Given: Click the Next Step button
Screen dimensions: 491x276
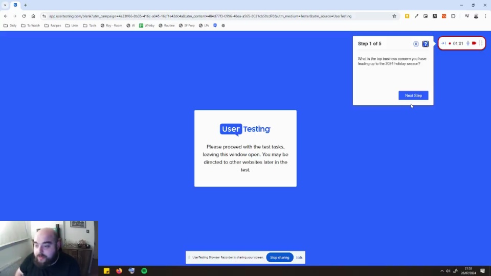Looking at the screenshot, I should pos(413,96).
